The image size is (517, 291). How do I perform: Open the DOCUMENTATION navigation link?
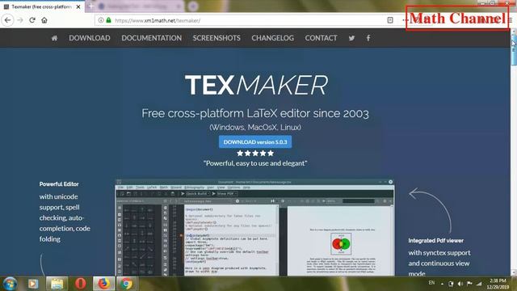[x=151, y=38]
